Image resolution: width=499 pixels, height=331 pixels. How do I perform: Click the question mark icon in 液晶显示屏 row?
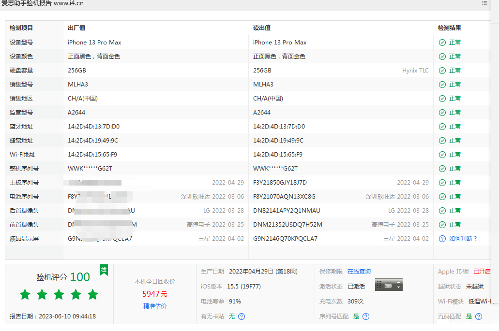[442, 239]
